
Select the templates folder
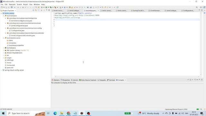[x=13, y=43]
